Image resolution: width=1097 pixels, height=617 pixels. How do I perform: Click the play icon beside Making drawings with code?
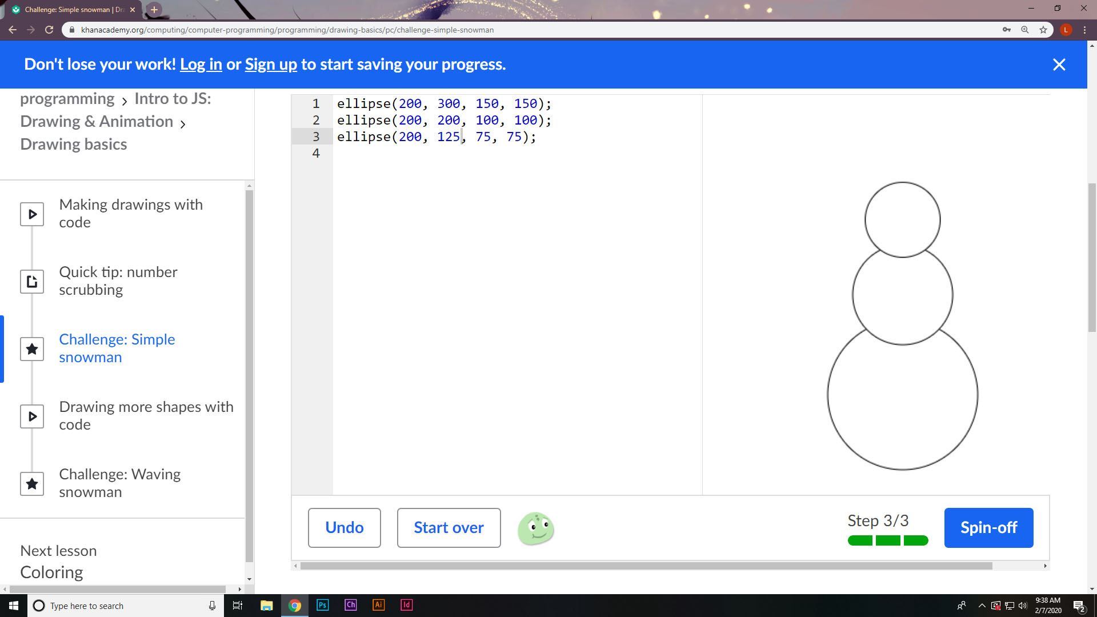(x=32, y=214)
